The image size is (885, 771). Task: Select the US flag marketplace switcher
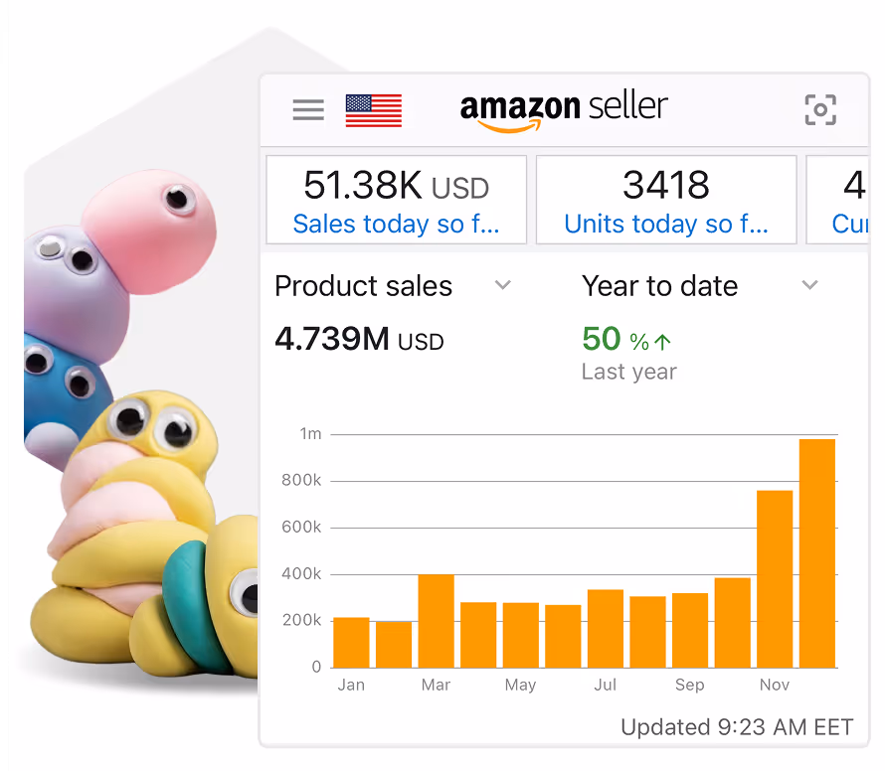[373, 109]
